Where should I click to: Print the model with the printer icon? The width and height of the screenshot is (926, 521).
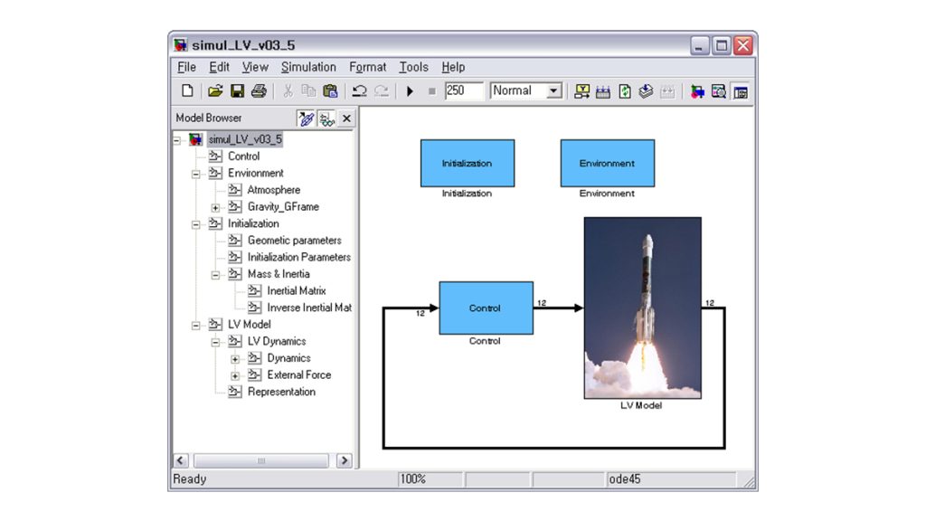click(x=259, y=91)
